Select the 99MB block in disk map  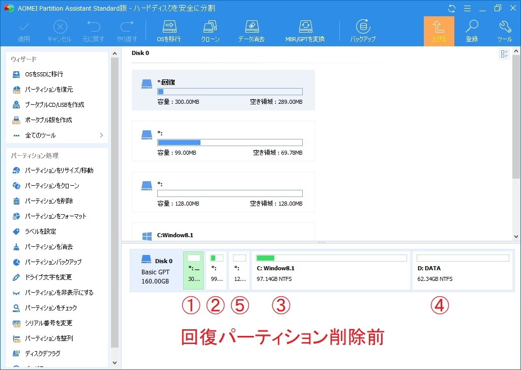point(216,270)
